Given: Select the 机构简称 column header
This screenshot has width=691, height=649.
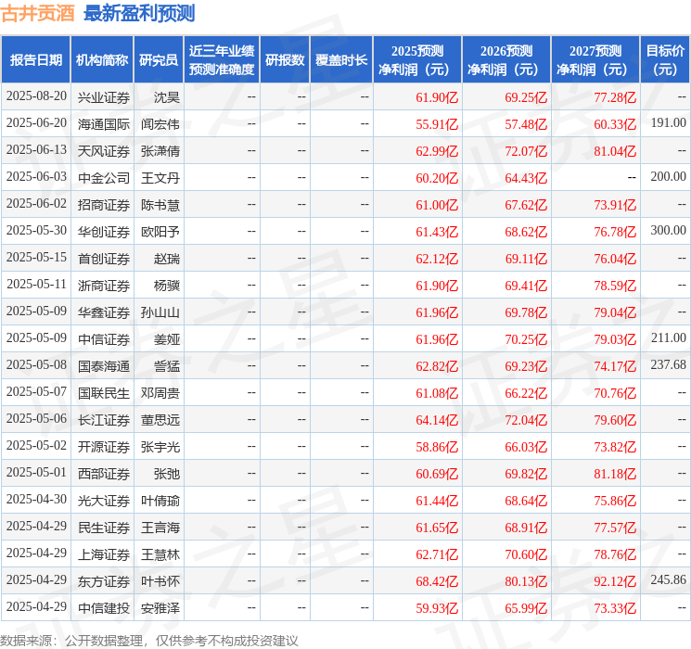Looking at the screenshot, I should click(x=102, y=60).
